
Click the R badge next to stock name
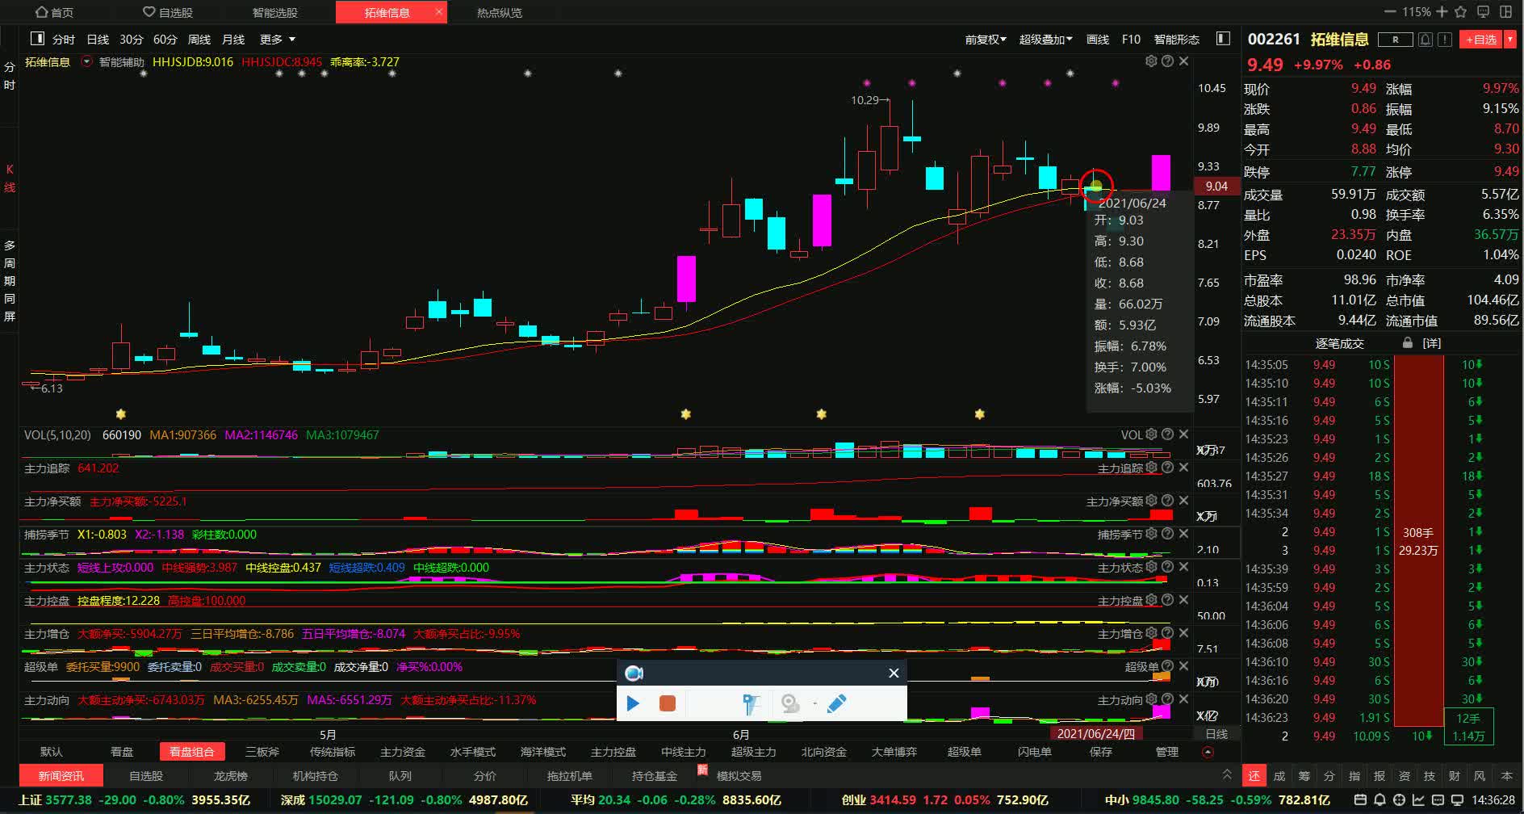[x=1396, y=39]
